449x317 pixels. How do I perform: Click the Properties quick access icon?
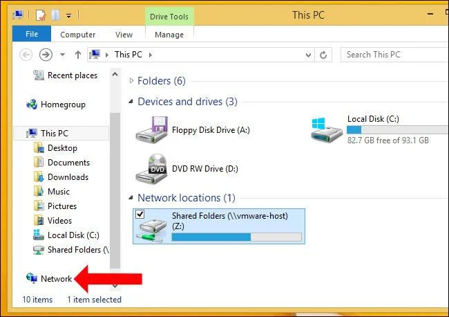coord(40,15)
